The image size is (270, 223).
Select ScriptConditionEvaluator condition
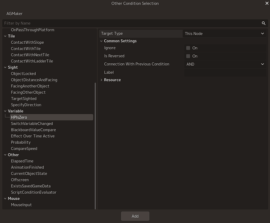[x=33, y=192]
